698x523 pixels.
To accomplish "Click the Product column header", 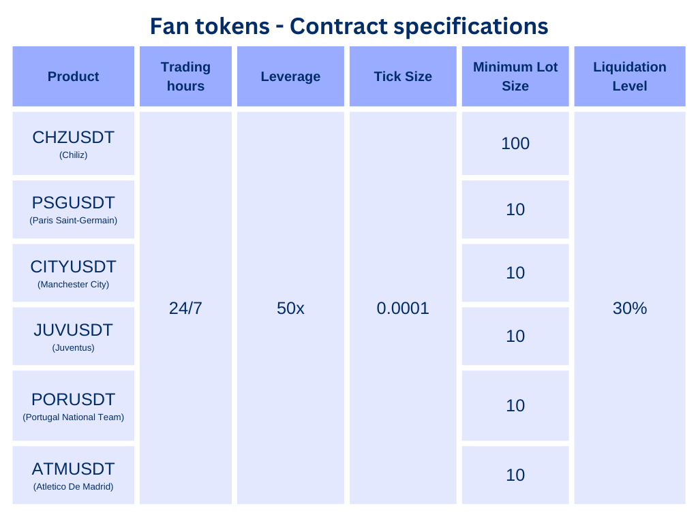I will (x=74, y=76).
